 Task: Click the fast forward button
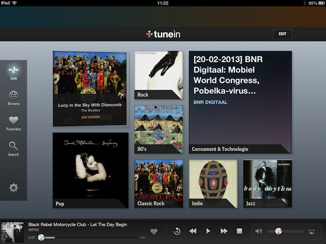224,231
